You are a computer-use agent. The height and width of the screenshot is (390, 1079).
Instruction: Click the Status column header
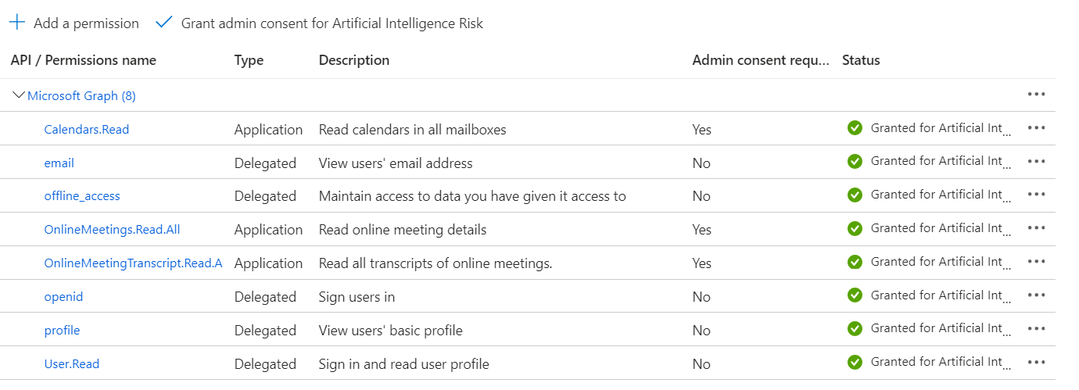point(861,60)
